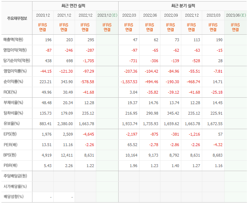The height and width of the screenshot is (204, 248).
Task: Click the 'ROE(%)' row label
Action: coord(10,92)
